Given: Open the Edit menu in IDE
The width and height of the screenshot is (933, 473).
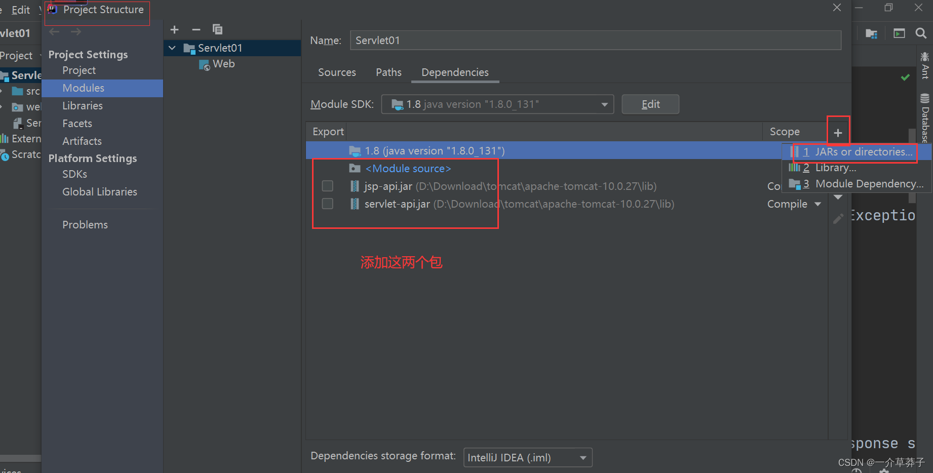Looking at the screenshot, I should pyautogui.click(x=21, y=10).
